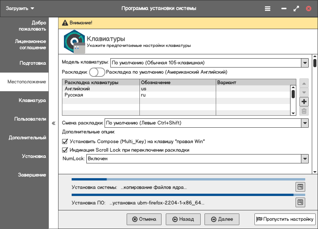Click the Далее button
The width and height of the screenshot is (318, 229).
coord(222,219)
